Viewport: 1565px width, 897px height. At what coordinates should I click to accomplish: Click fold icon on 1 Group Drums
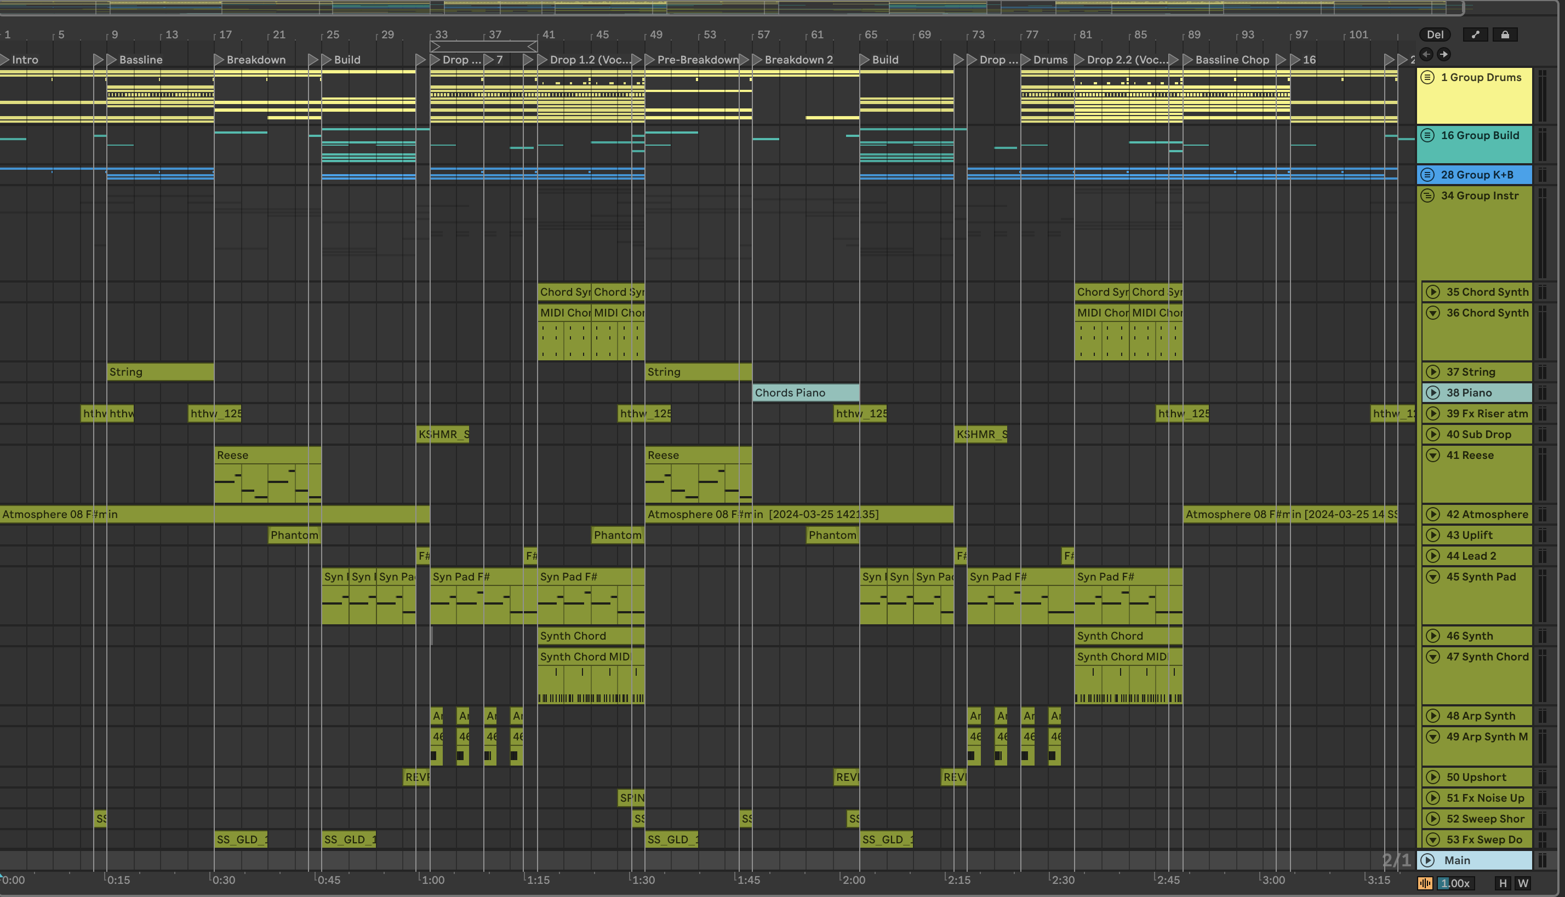tap(1427, 77)
